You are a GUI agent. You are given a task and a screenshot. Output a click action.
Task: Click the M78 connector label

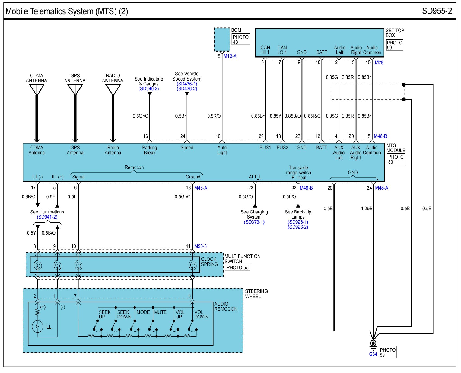click(x=379, y=63)
